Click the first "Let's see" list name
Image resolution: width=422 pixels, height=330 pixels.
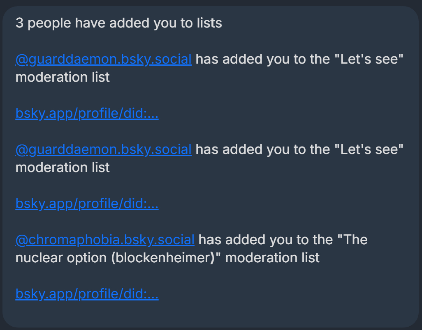[370, 60]
